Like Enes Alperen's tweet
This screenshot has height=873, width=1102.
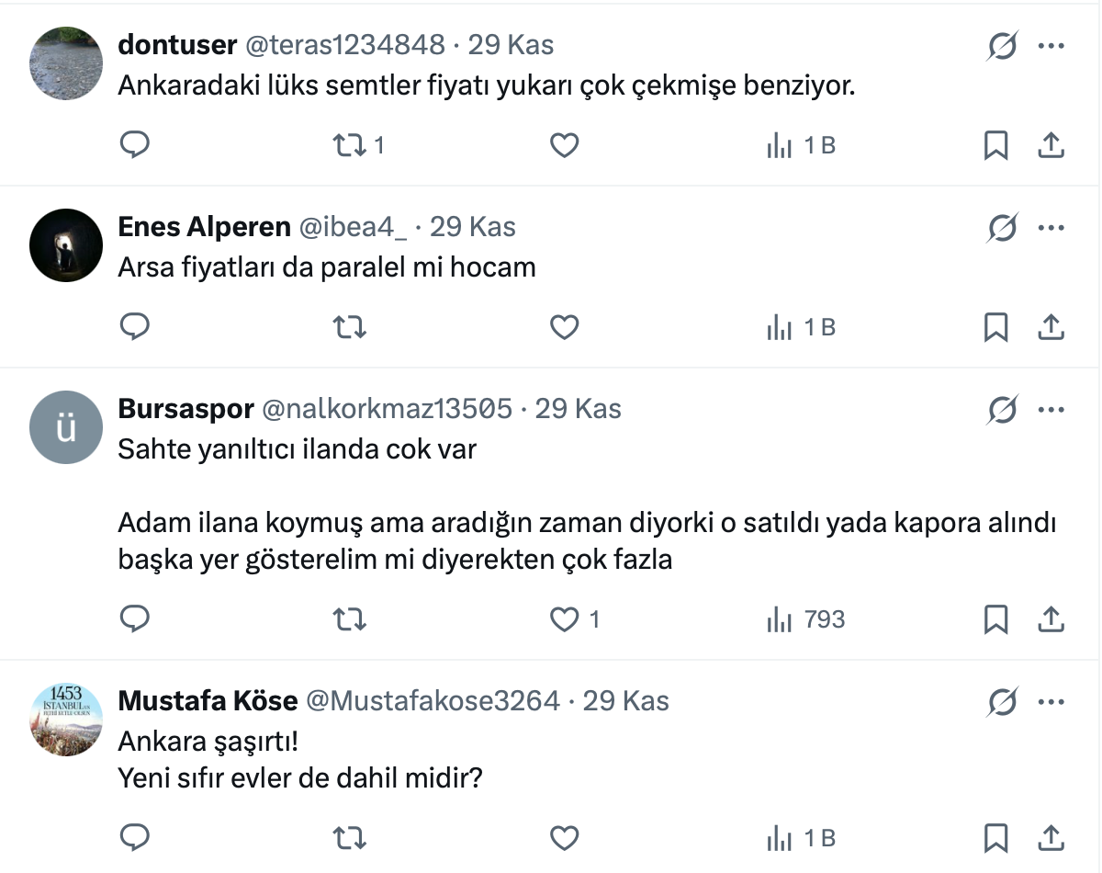coord(564,327)
